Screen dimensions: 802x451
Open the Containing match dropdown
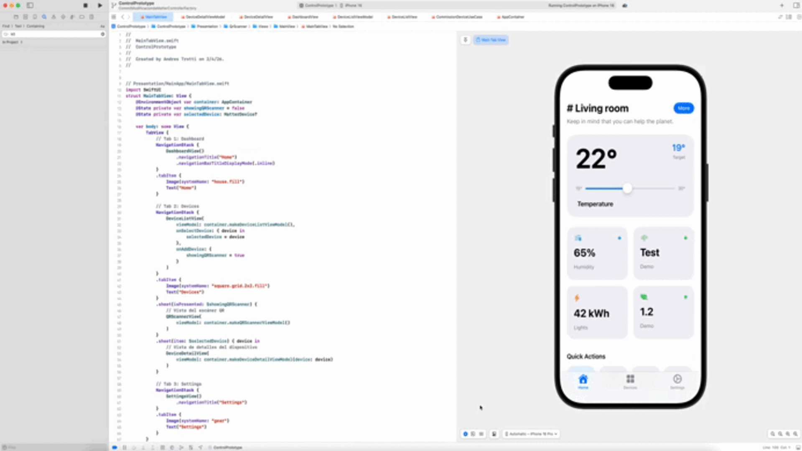[36, 26]
